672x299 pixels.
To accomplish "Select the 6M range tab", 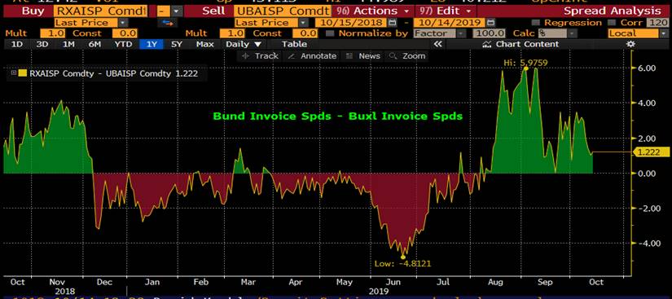I will click(x=94, y=44).
